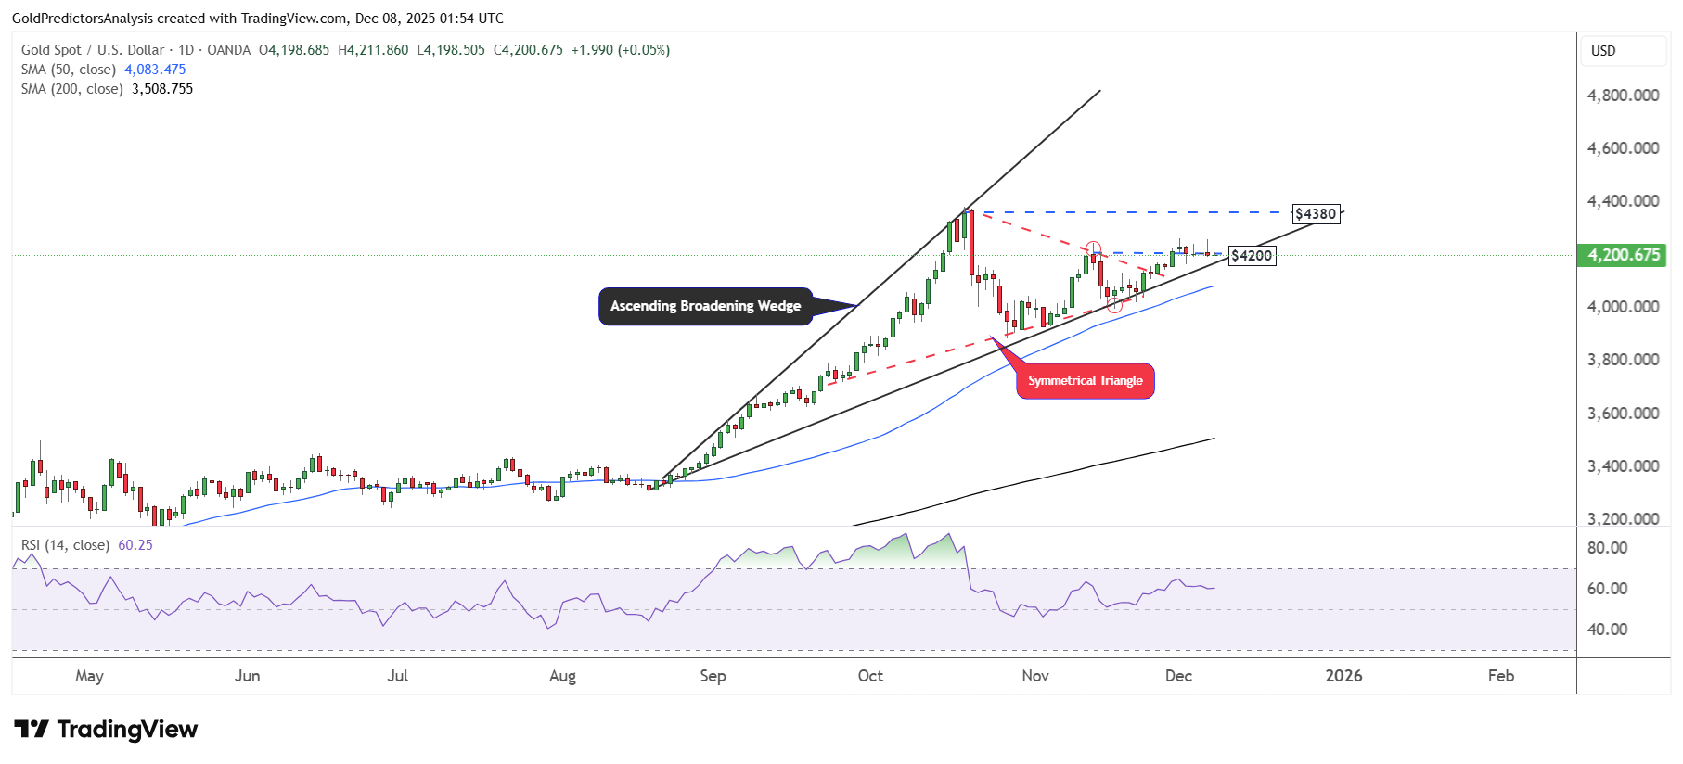The width and height of the screenshot is (1683, 764).
Task: Click the blue SMA 50 value 4,083.475
Action: coord(155,70)
